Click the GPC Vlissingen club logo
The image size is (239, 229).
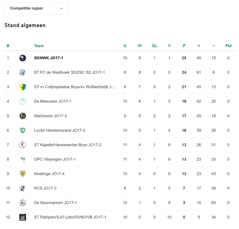[x=22, y=159]
